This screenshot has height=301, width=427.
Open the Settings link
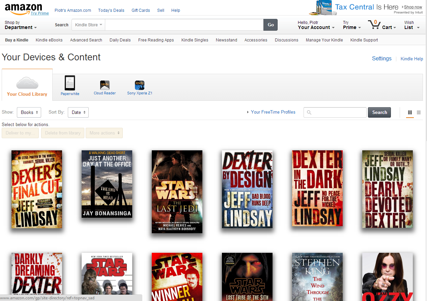382,58
